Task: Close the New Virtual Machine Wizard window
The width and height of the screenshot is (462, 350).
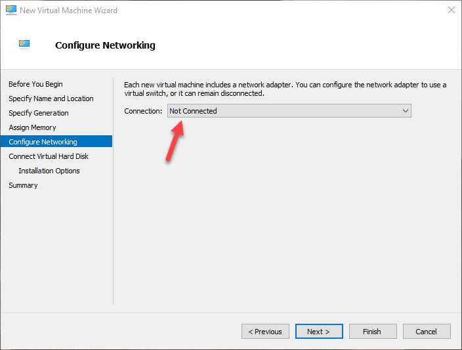Action: (451, 11)
